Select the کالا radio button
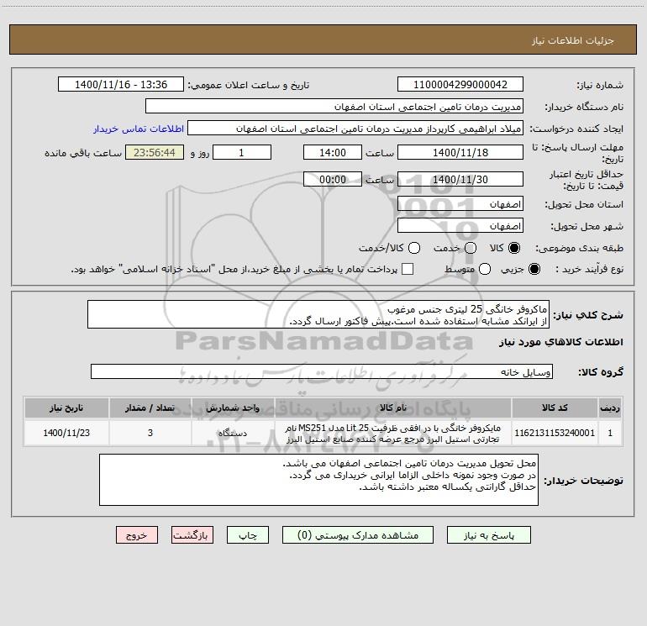Screen dimensions: 647x626 tap(514, 248)
